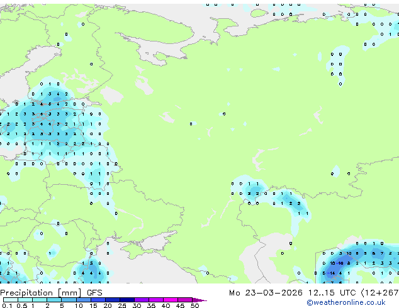Click the 0.5–1 mm legend color box
Image resolution: width=399 pixels, height=308 pixels.
[25, 300]
